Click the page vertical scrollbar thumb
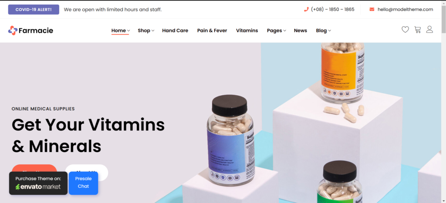This screenshot has height=203, width=446. click(443, 19)
